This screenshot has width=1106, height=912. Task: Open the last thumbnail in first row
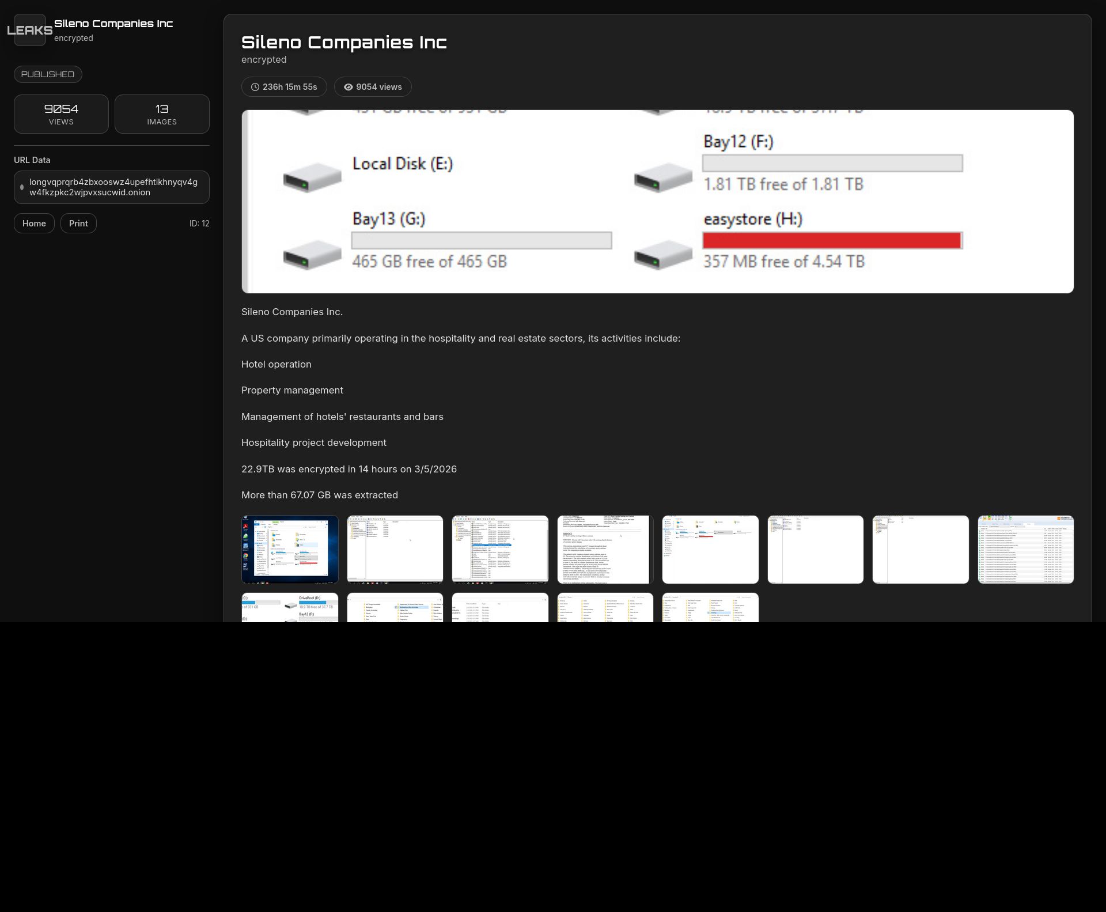[1025, 550]
